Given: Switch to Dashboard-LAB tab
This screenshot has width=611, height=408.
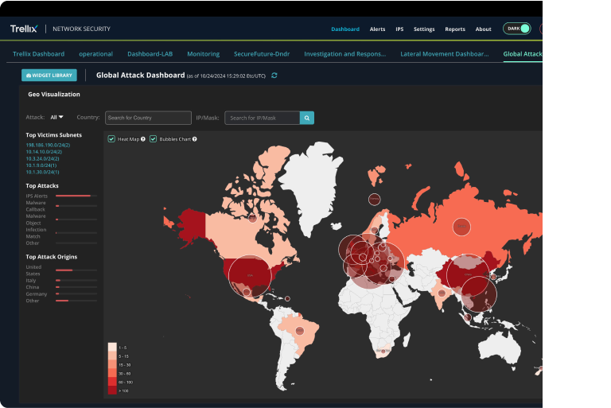Looking at the screenshot, I should 150,54.
